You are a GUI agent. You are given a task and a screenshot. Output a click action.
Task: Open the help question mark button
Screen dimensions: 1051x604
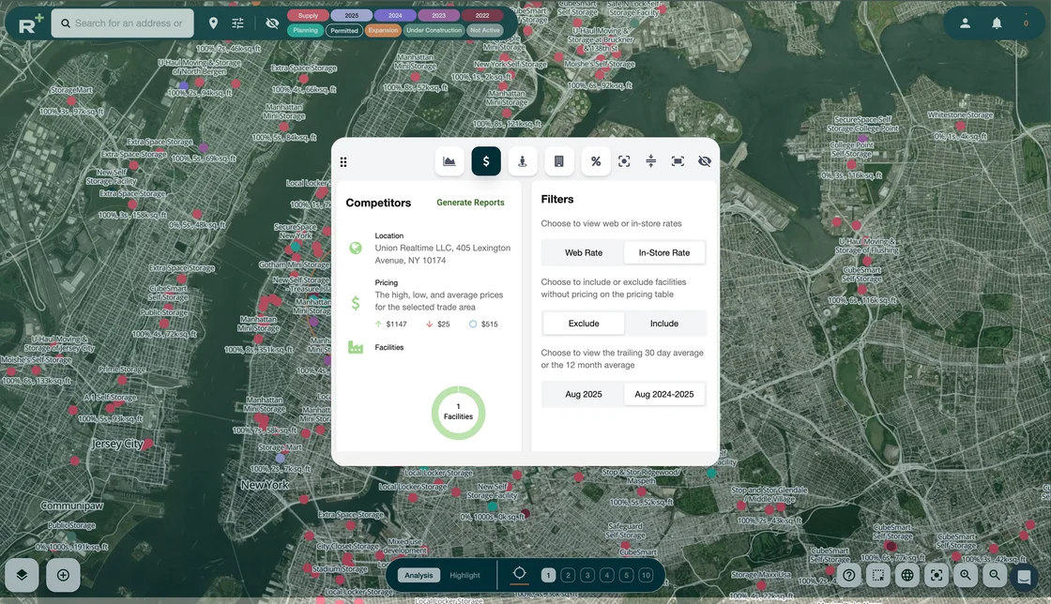tap(848, 575)
